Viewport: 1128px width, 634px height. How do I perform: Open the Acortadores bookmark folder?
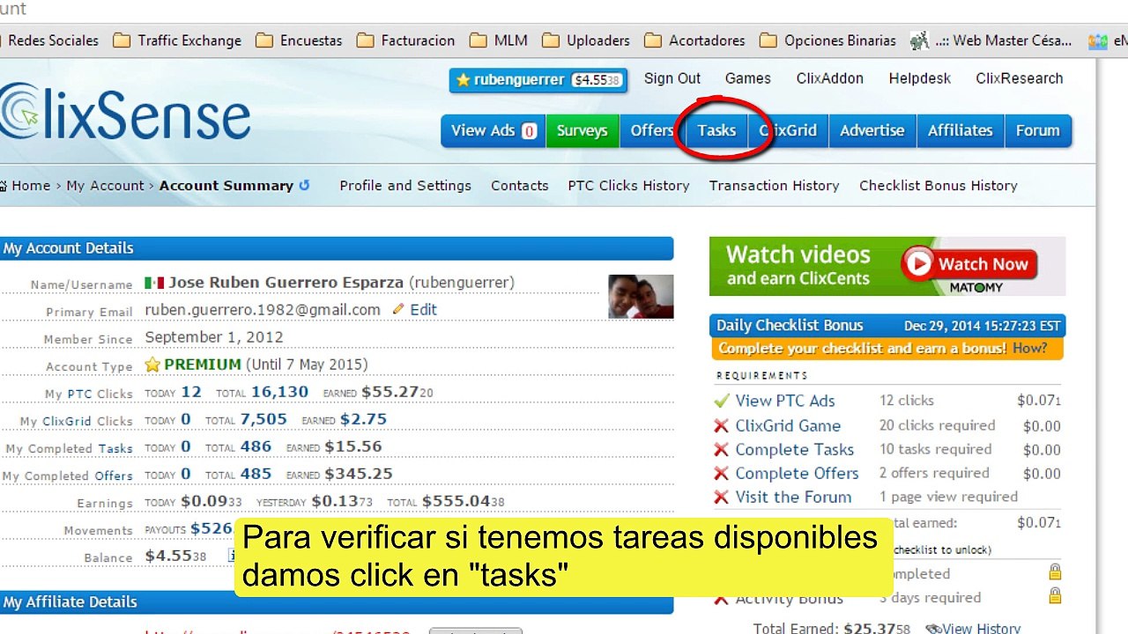pos(694,41)
